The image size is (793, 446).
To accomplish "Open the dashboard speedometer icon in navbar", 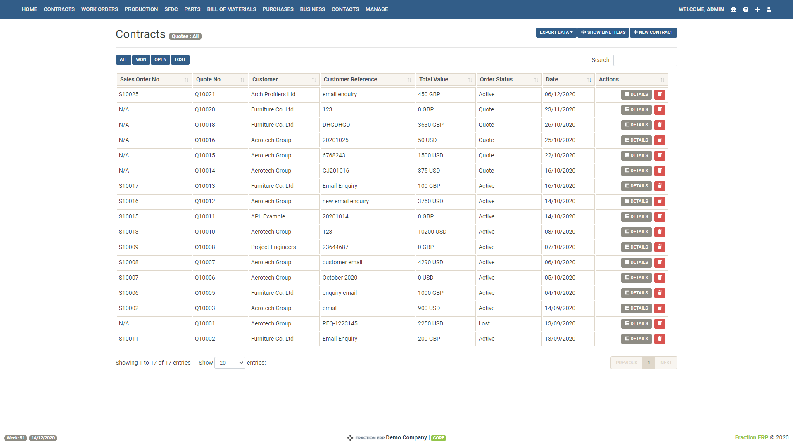I will (734, 9).
